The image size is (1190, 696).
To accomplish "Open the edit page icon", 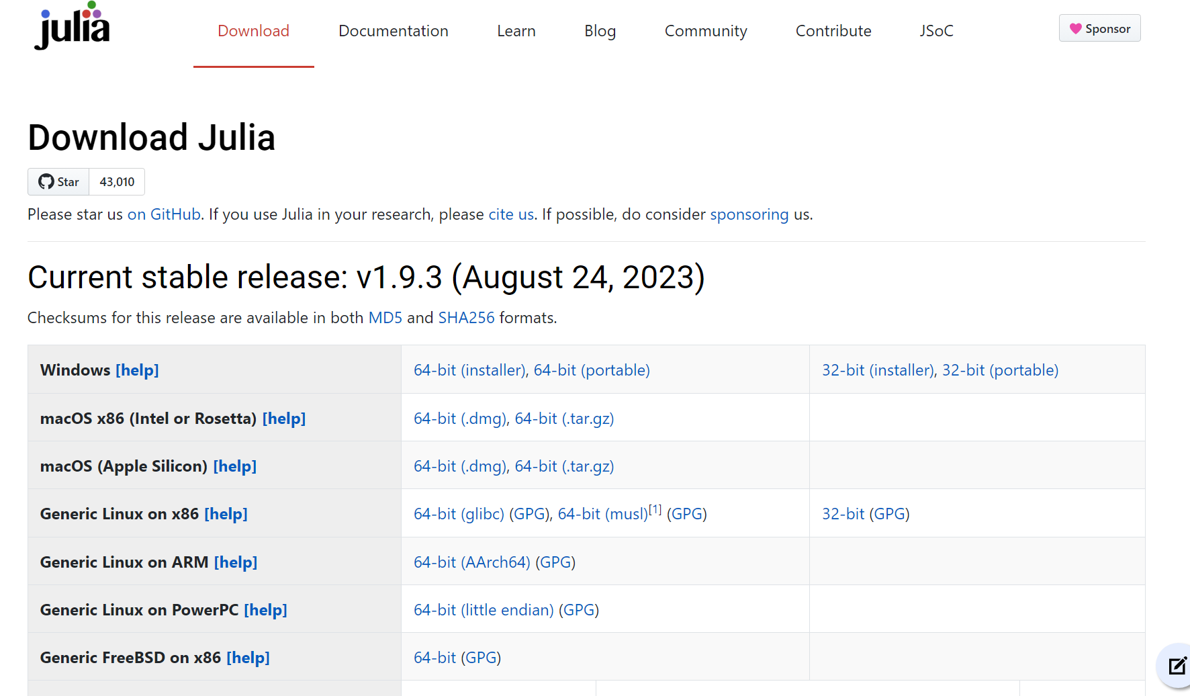I will [1177, 666].
